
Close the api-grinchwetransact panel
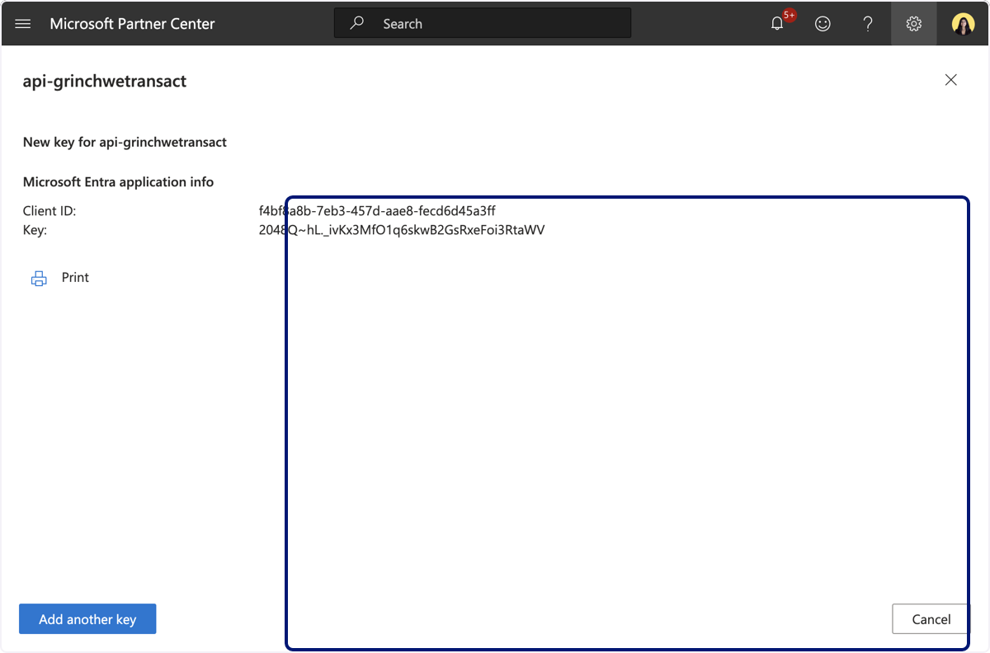pos(951,80)
